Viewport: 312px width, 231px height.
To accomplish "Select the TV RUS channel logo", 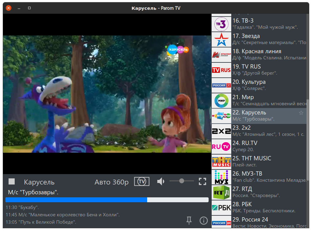I will pos(221,70).
